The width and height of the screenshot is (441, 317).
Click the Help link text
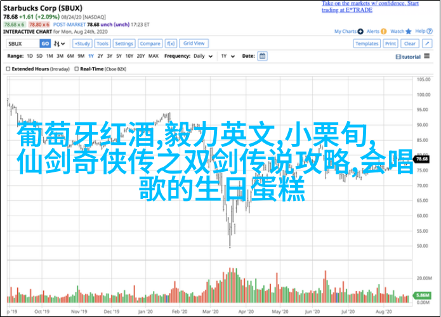[420, 31]
